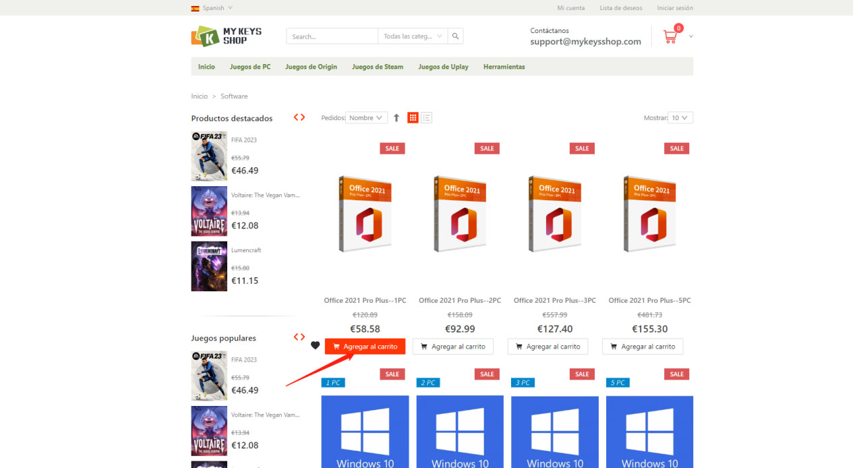Open the Voltaire thumbnail in Juegos populares
Viewport: 853px width, 468px height.
pos(209,431)
